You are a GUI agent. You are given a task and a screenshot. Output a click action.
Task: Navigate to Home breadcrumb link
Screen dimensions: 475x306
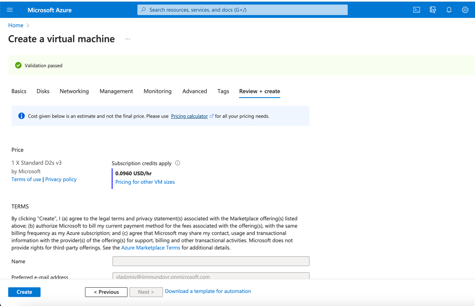pyautogui.click(x=16, y=25)
